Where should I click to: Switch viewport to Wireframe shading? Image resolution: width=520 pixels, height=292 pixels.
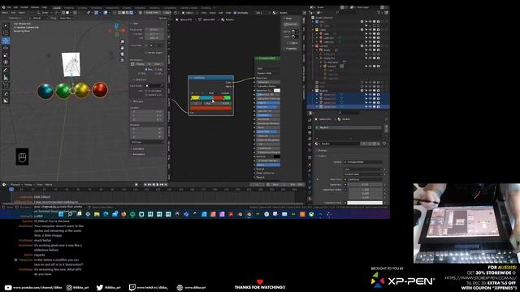[119, 13]
